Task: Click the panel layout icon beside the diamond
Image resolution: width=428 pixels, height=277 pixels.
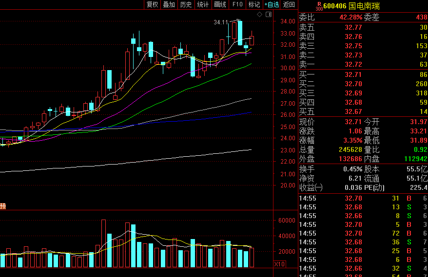Action: pos(268,15)
